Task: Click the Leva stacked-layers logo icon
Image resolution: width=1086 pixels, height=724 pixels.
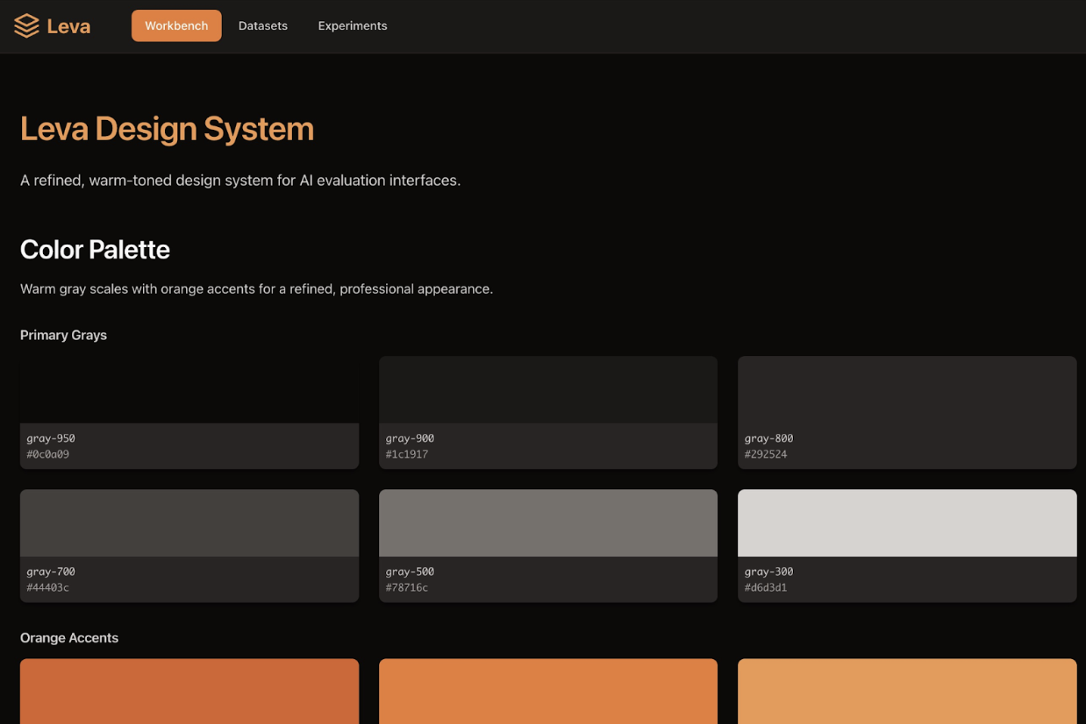Action: click(26, 26)
